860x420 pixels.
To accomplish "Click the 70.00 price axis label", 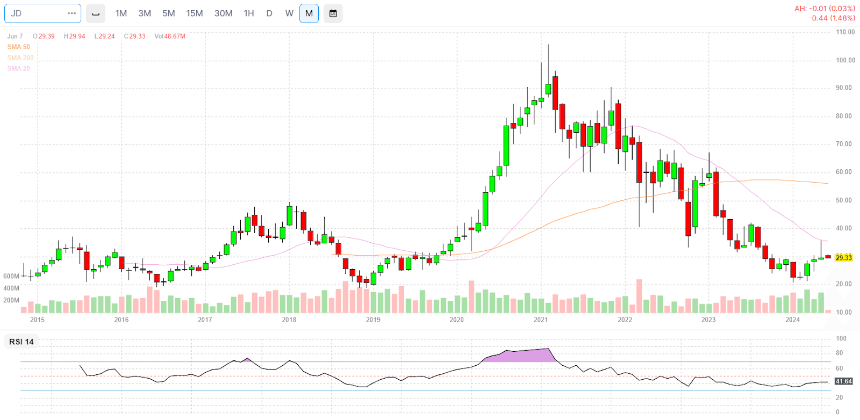I will tap(844, 144).
